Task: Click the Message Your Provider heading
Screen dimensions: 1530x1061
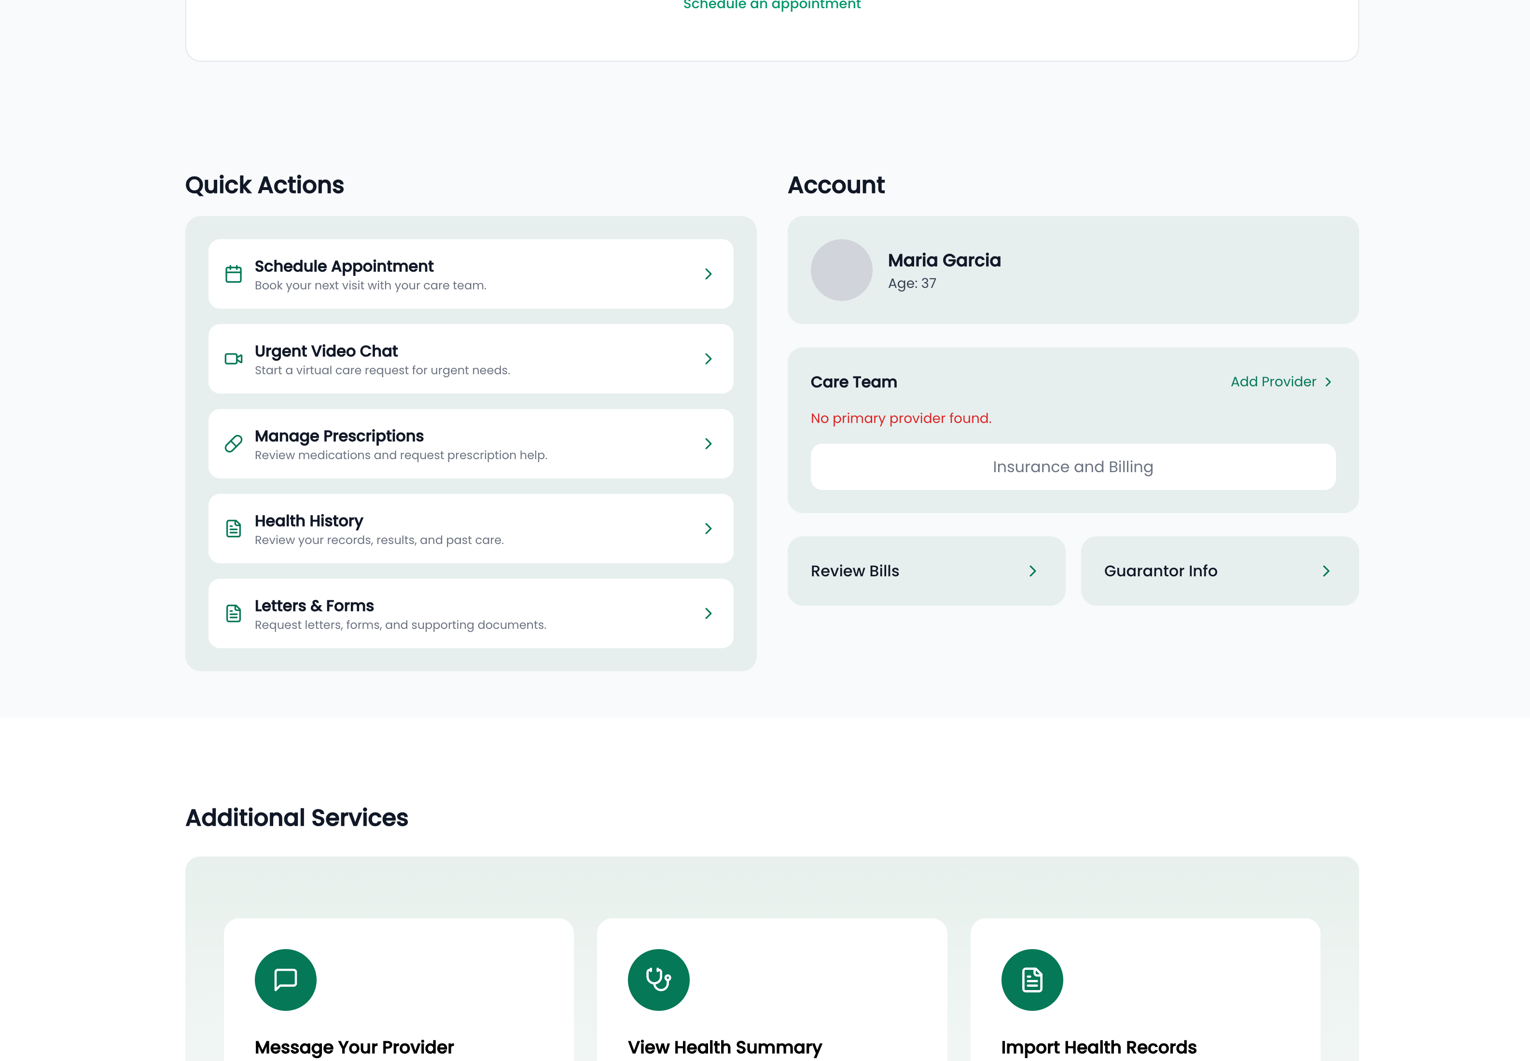Action: point(354,1047)
